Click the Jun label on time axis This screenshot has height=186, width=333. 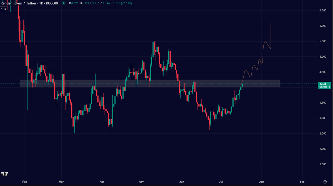point(181,182)
